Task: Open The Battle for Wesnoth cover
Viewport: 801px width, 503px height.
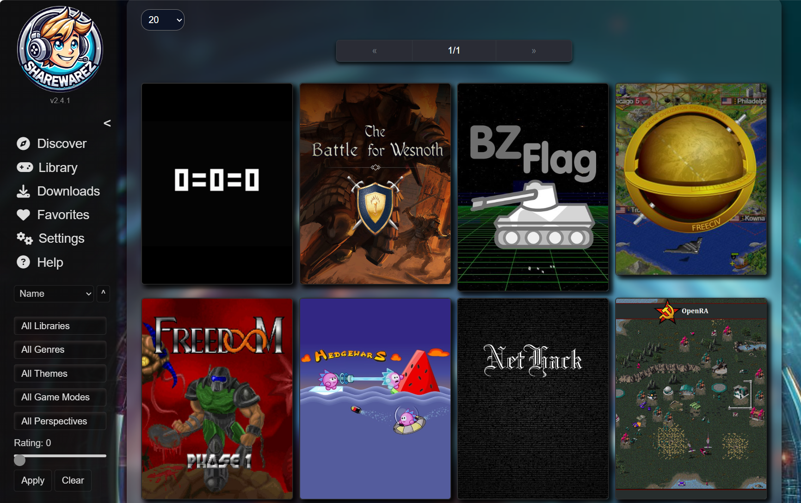Action: [375, 184]
